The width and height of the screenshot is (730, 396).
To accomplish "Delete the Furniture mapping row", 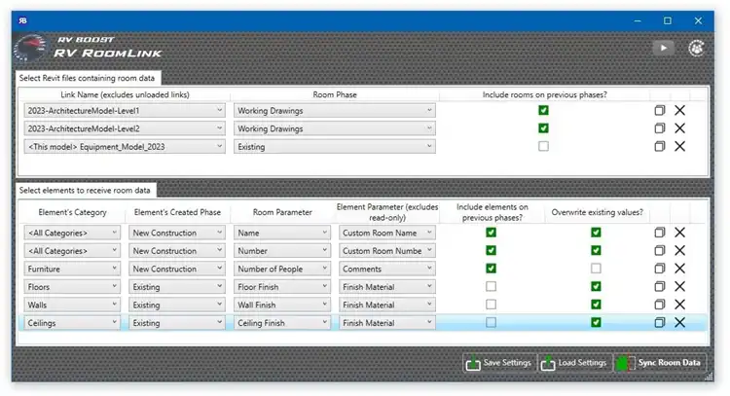I will (x=679, y=269).
